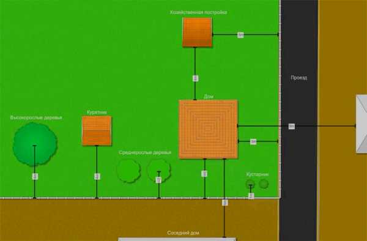The image size is (367, 241).
Task: Click distance label on the road to neighbor house
Action: 291,127
